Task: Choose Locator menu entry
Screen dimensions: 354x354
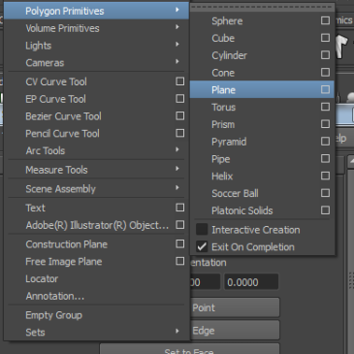Action: (x=97, y=278)
